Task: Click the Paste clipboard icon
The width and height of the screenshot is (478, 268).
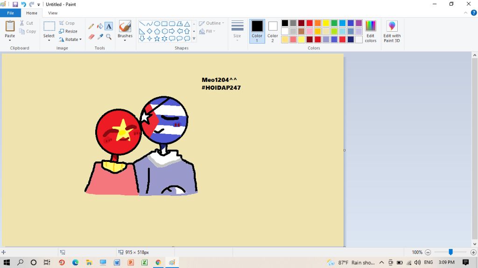Action: (10, 26)
